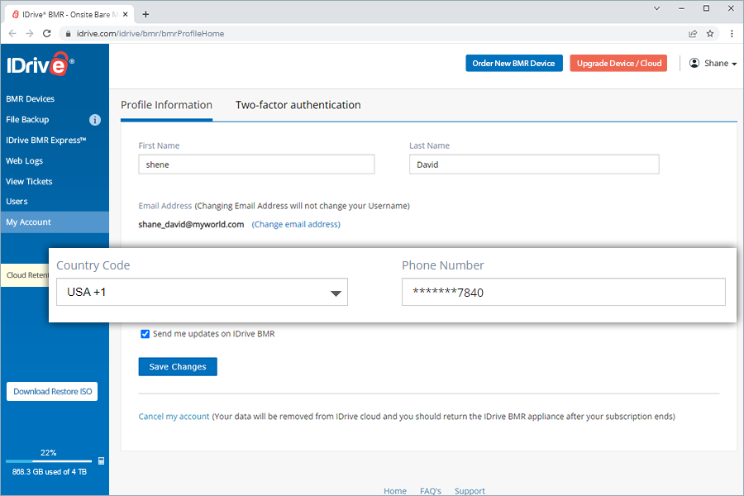Click the Save Changes button

[178, 366]
